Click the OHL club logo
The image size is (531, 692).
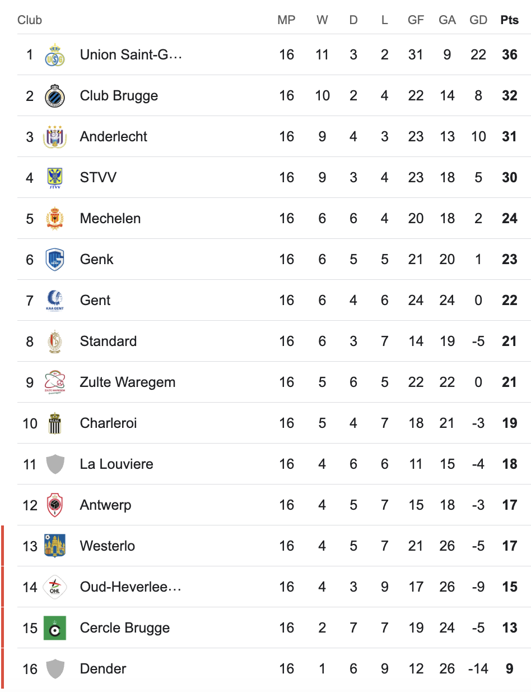[x=55, y=587]
